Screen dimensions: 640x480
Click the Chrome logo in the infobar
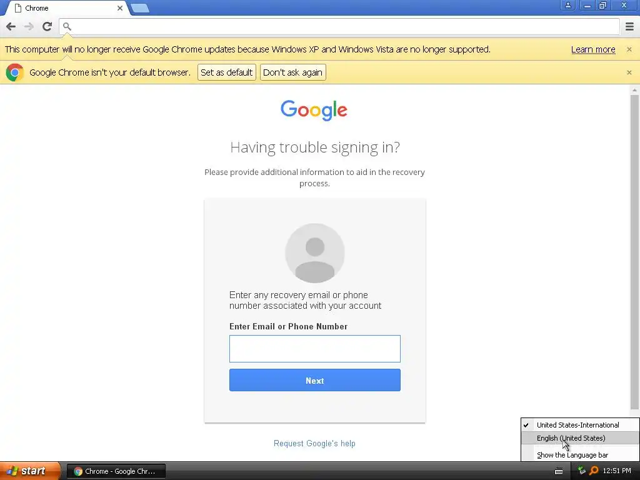[15, 72]
